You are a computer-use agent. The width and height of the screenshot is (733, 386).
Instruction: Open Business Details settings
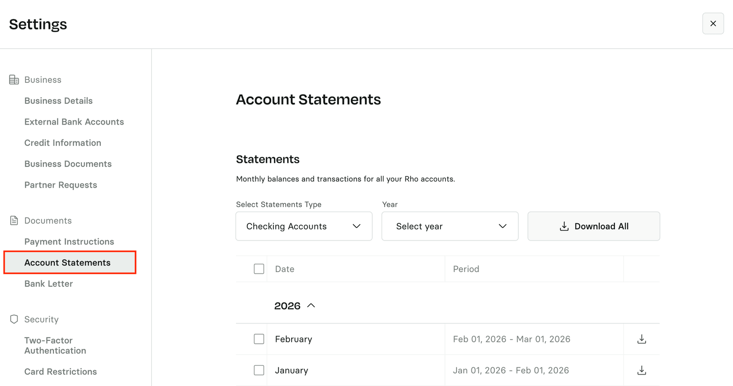point(59,101)
